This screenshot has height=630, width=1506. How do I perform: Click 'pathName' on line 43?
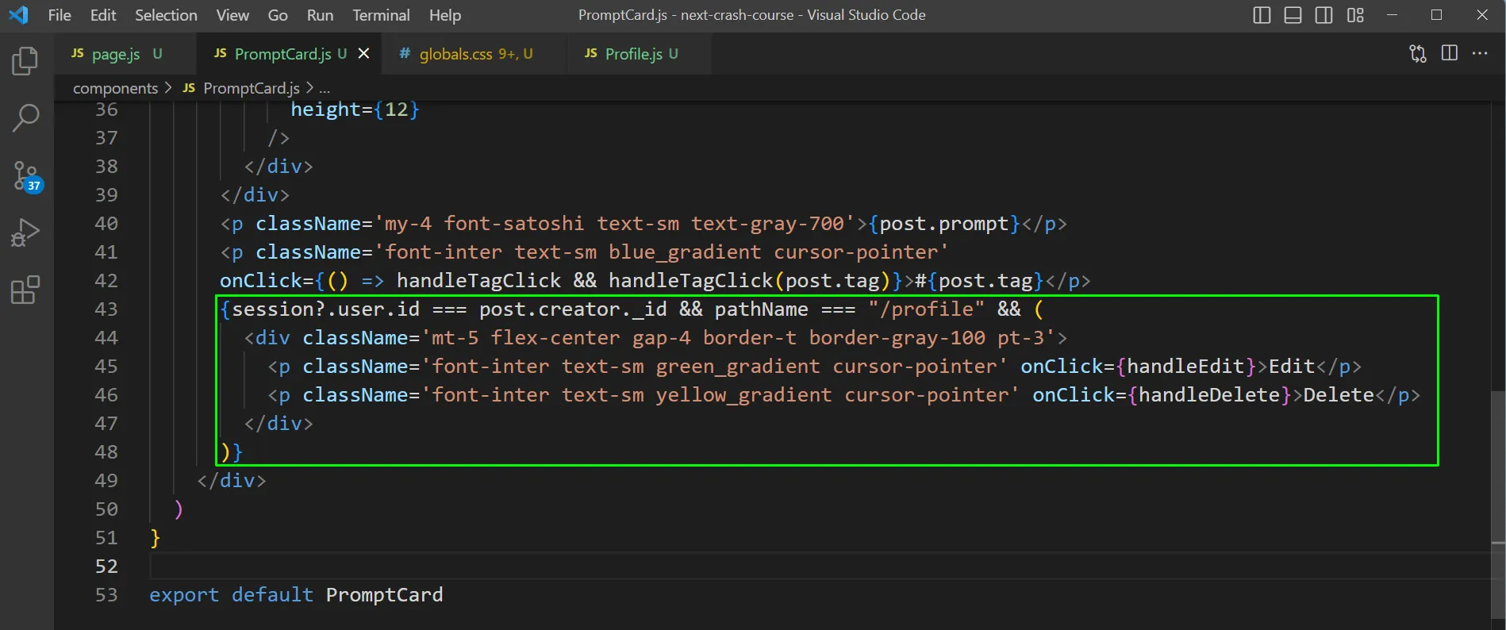(761, 309)
